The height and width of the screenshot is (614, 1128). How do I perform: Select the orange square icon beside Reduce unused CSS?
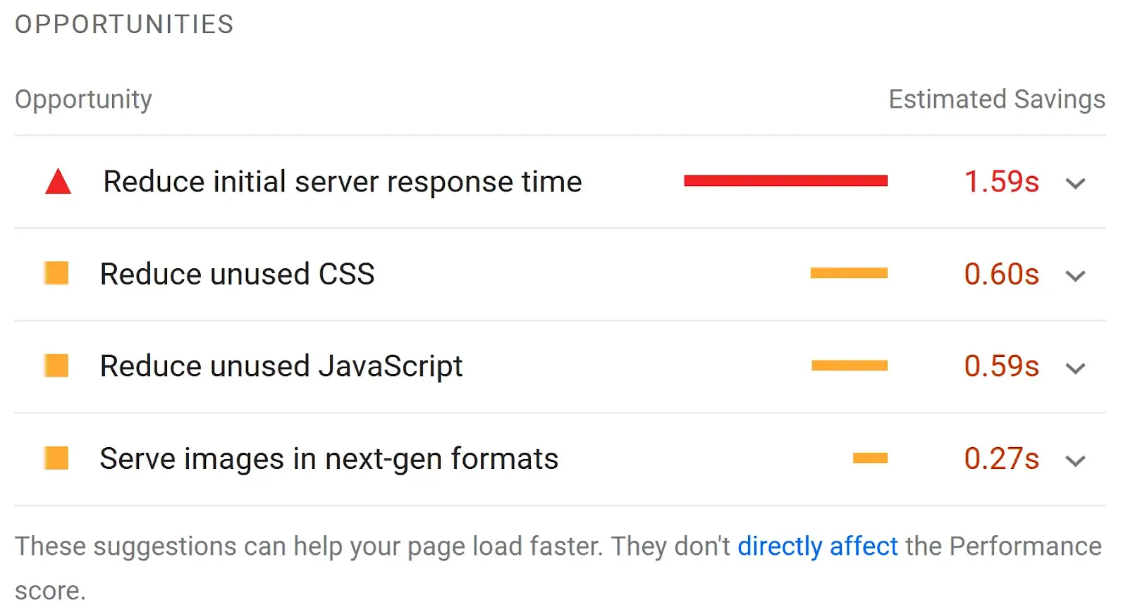tap(56, 274)
